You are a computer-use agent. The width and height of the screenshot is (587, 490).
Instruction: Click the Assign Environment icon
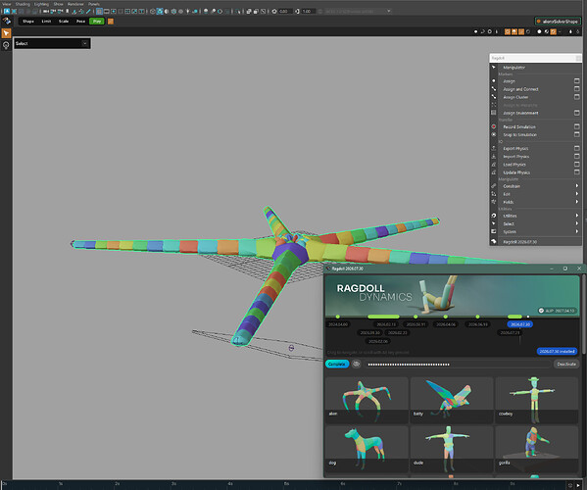[494, 113]
